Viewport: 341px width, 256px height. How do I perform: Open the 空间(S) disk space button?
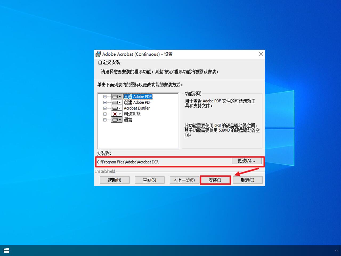pos(149,180)
